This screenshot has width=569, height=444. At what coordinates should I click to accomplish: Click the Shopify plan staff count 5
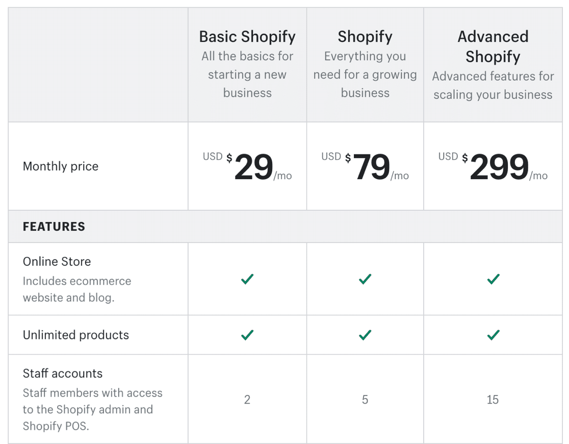point(365,400)
